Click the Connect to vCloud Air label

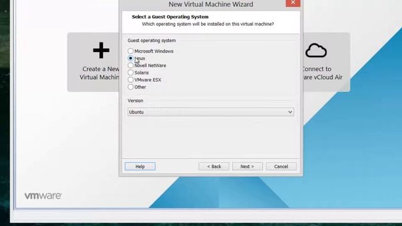coord(322,73)
